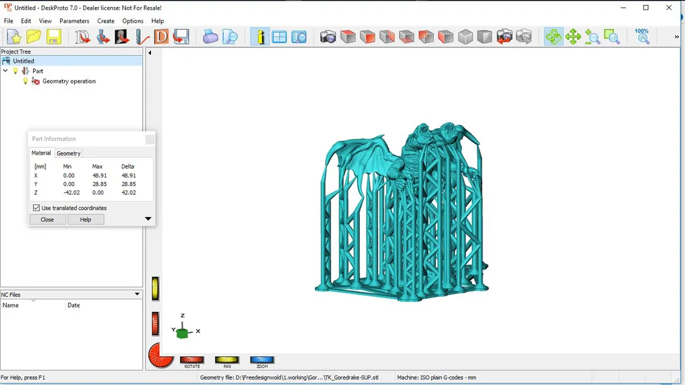Open the Create menu
This screenshot has height=385, width=685.
(x=106, y=21)
